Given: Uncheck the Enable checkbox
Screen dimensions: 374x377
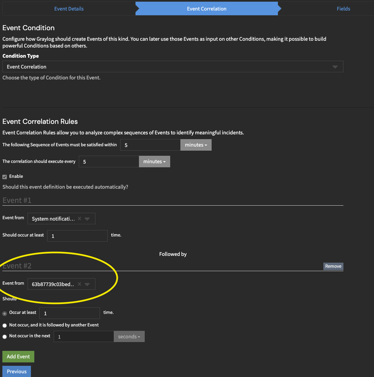Looking at the screenshot, I should [4, 176].
